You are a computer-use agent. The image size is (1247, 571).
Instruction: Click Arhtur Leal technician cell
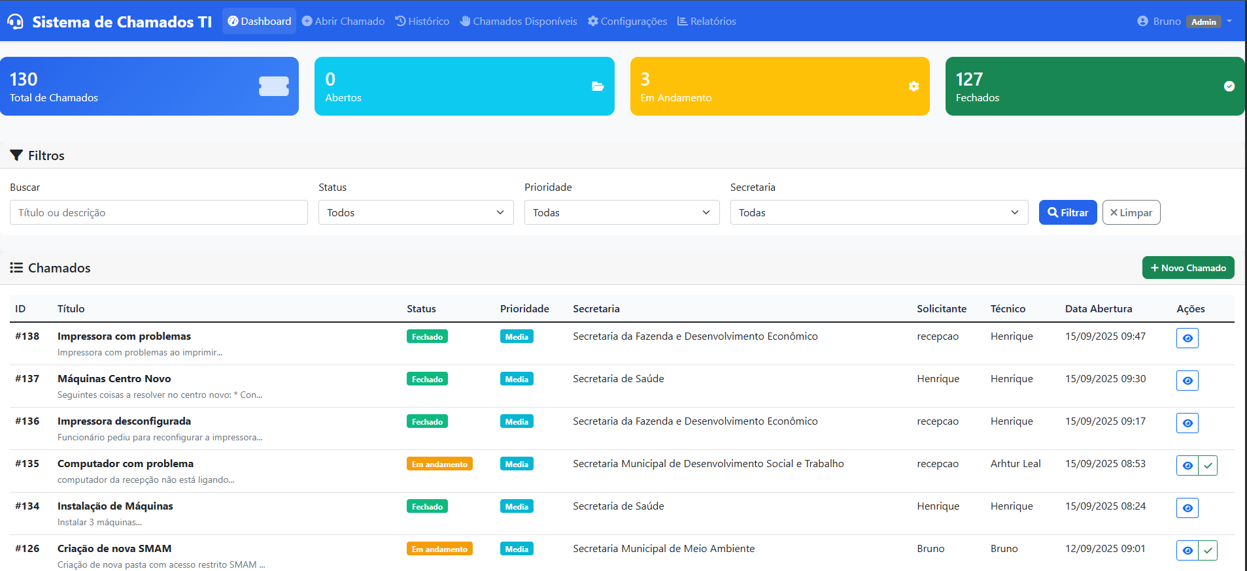(1016, 463)
